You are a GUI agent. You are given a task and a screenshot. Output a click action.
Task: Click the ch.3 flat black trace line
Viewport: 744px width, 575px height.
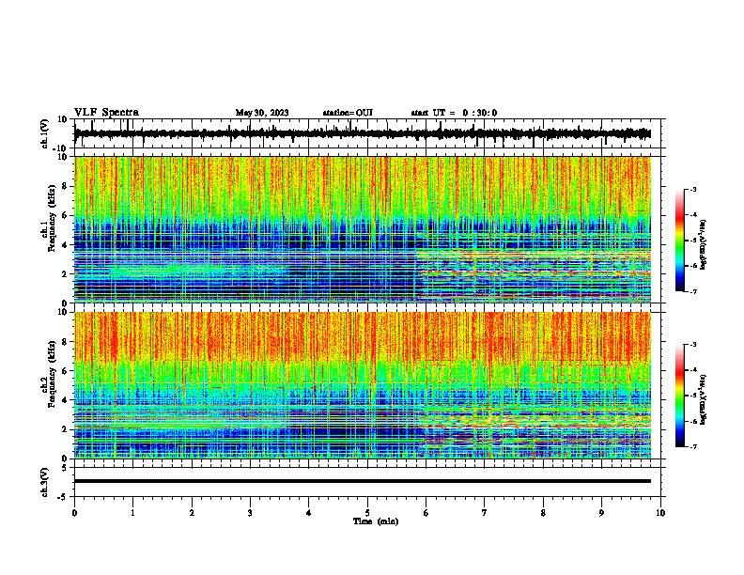pyautogui.click(x=363, y=481)
